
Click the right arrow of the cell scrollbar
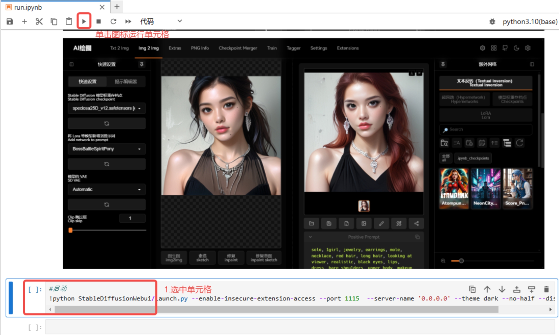click(550, 309)
